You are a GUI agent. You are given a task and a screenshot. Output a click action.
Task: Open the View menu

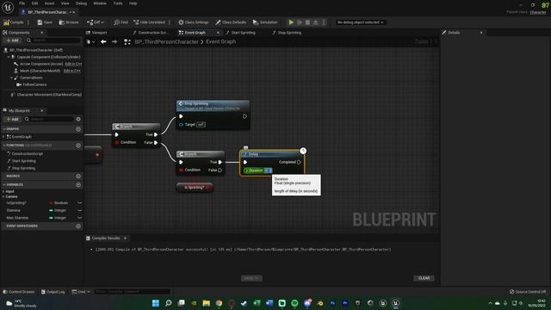point(65,3)
